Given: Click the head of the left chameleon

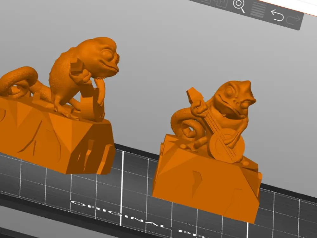Looking at the screenshot, I should [99, 56].
